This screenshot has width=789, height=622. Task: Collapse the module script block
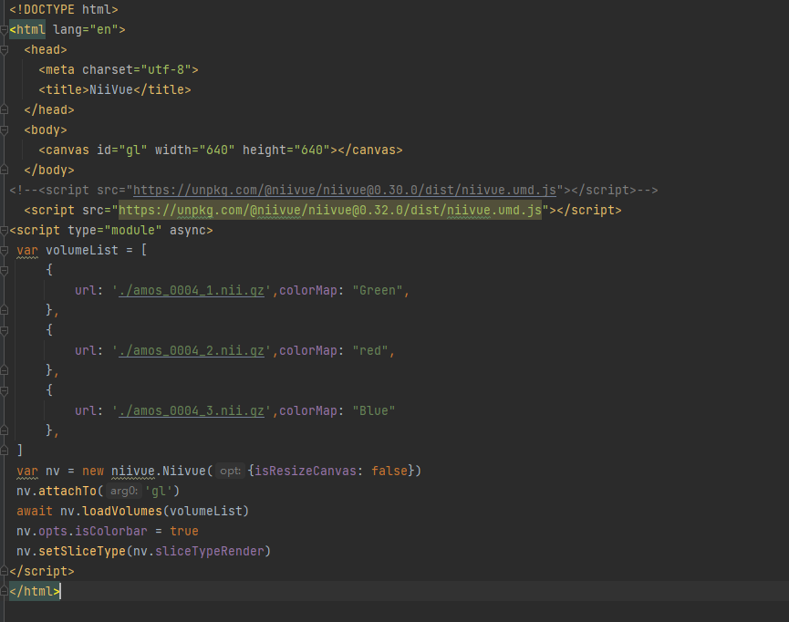(x=5, y=230)
